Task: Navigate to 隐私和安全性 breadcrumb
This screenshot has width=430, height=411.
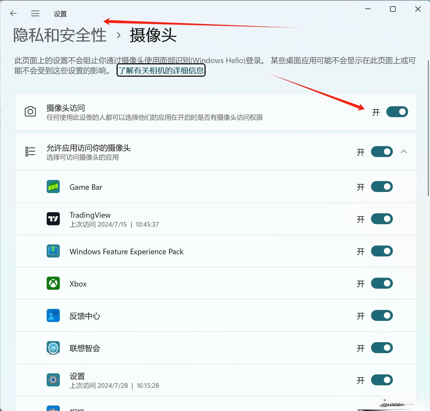Action: [60, 35]
